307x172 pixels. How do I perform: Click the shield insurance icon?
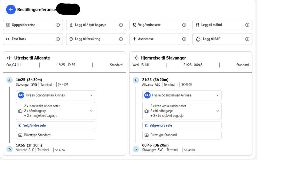[71, 39]
